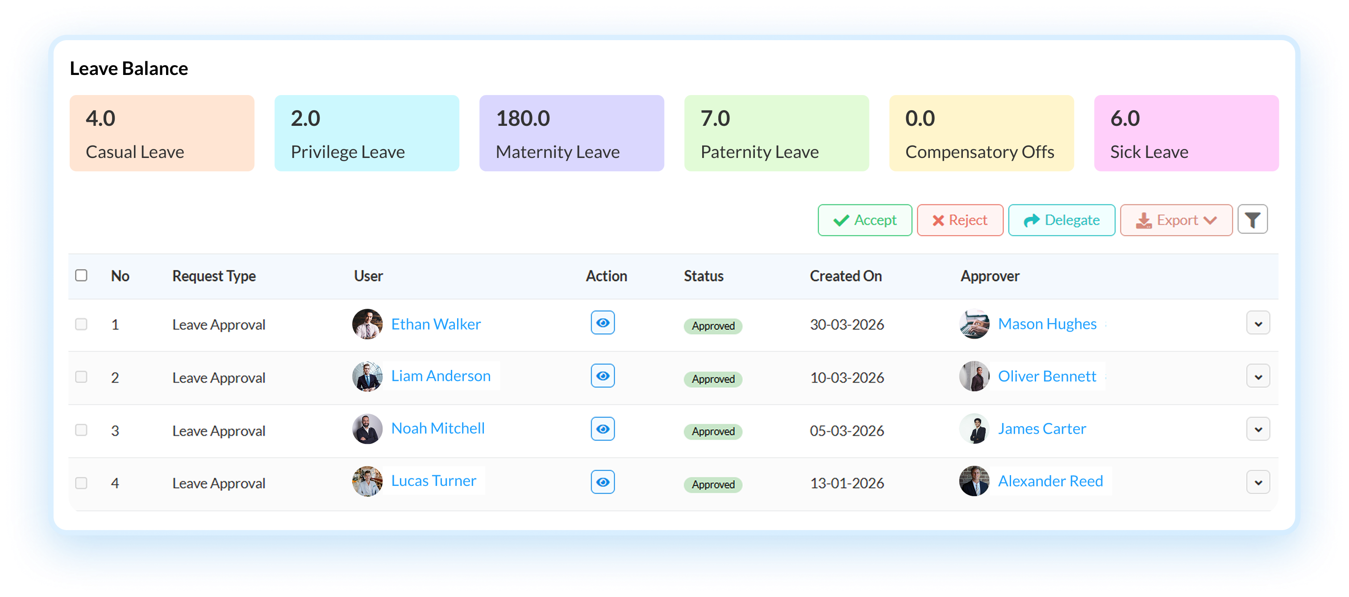
Task: Check the box for row 1
Action: [81, 324]
